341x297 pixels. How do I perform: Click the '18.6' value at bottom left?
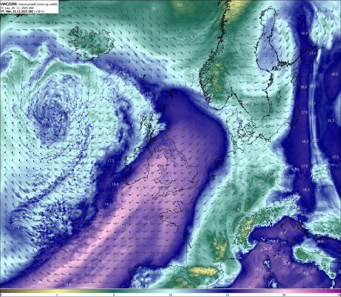(x=68, y=284)
